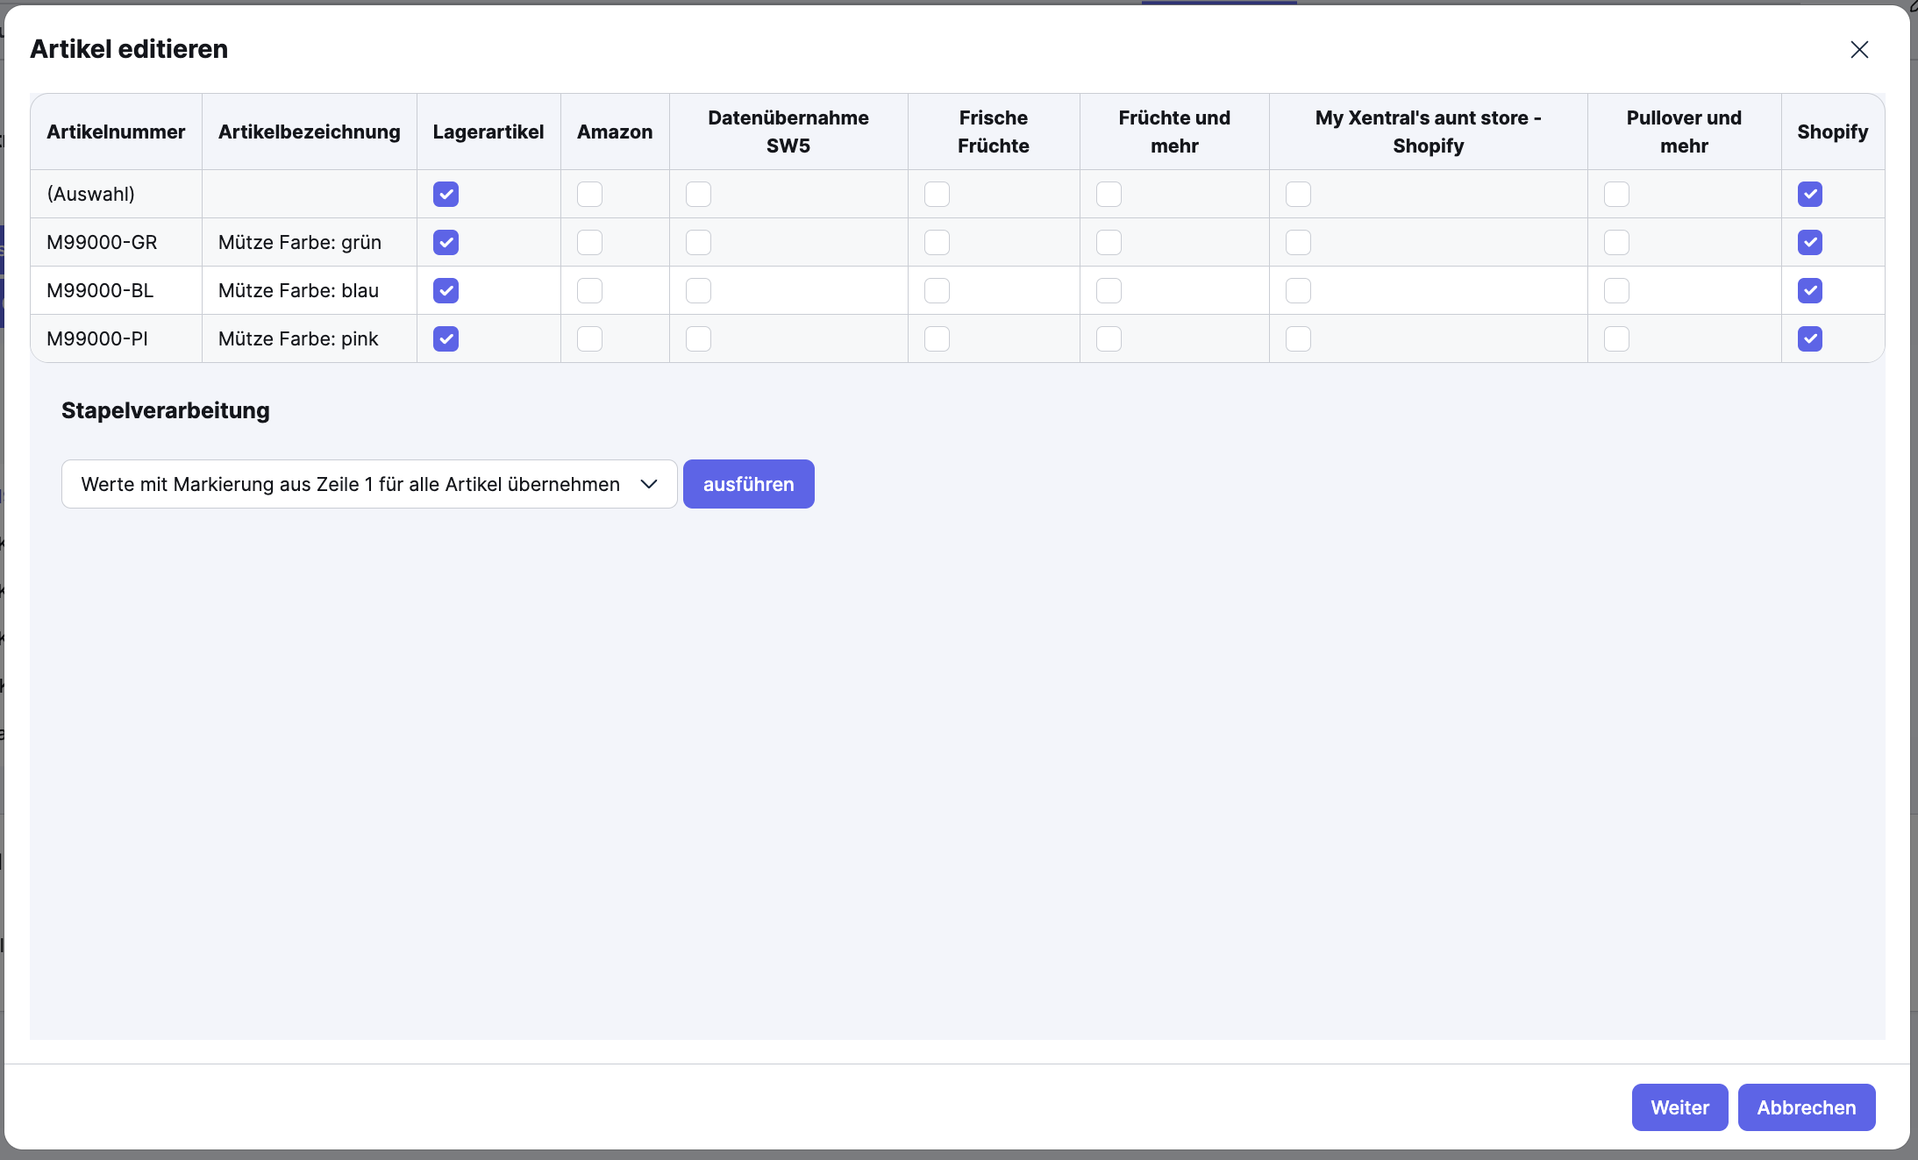This screenshot has width=1918, height=1160.
Task: Uncheck Lagerartikel in the (Auswahl) row
Action: 446,194
